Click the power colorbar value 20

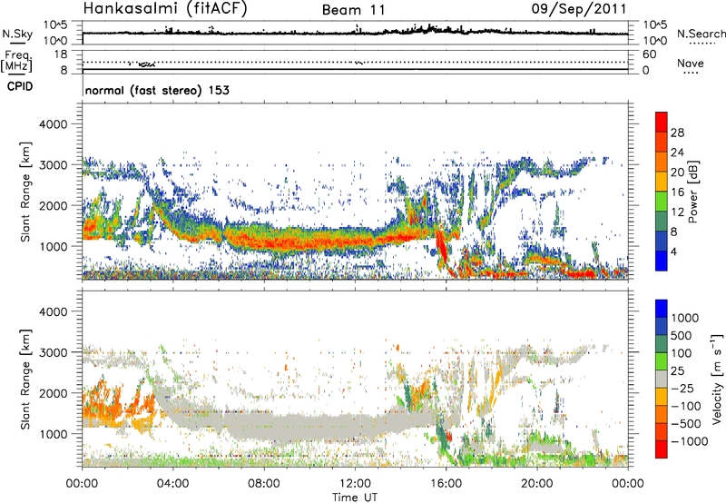[677, 173]
